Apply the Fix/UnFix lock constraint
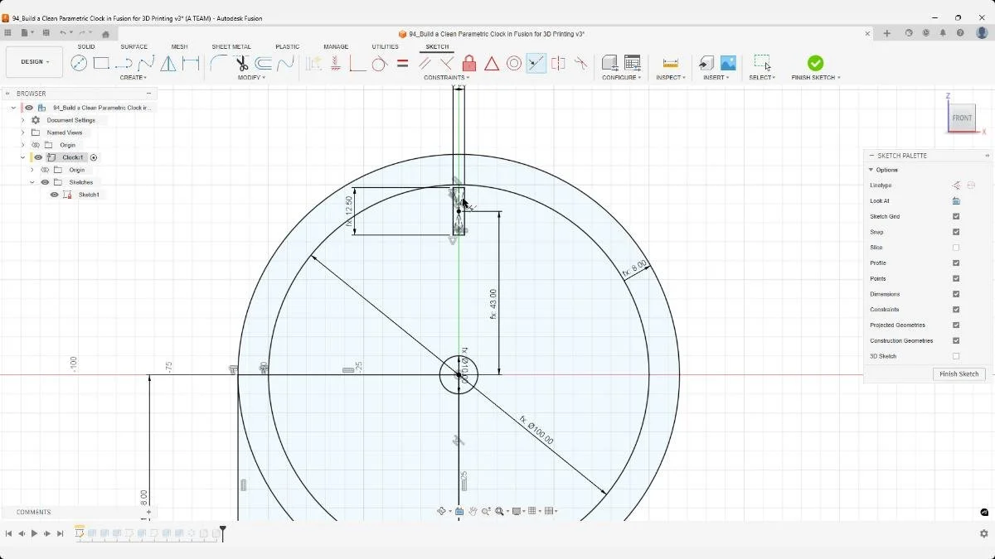 click(x=471, y=63)
